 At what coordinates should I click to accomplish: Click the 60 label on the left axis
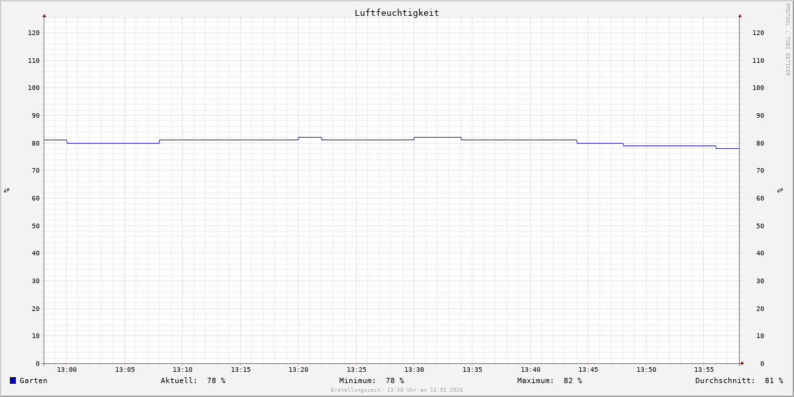coord(36,198)
